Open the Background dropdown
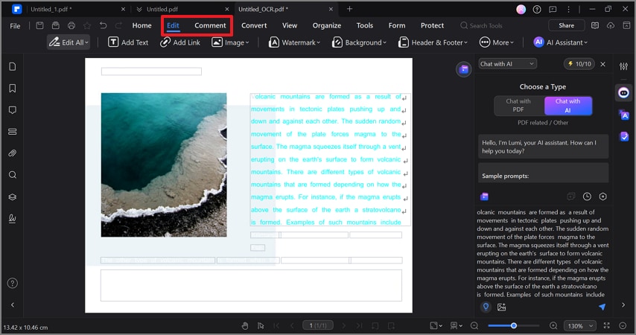 click(359, 42)
